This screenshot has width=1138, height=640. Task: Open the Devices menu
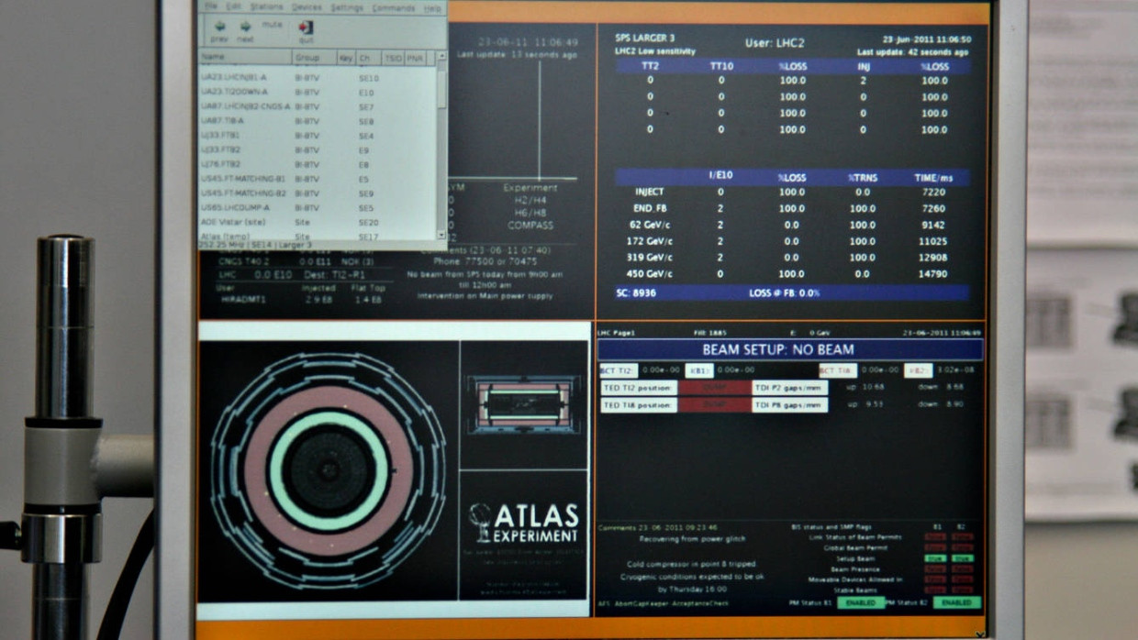point(305,8)
